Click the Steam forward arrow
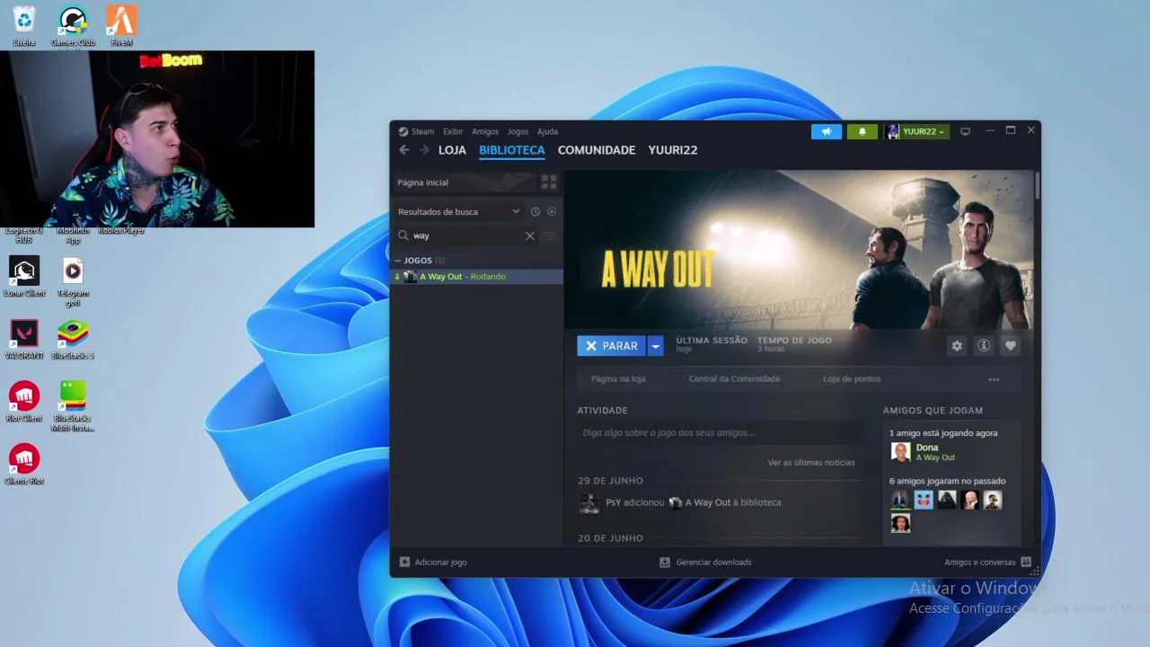The image size is (1150, 647). pos(424,150)
